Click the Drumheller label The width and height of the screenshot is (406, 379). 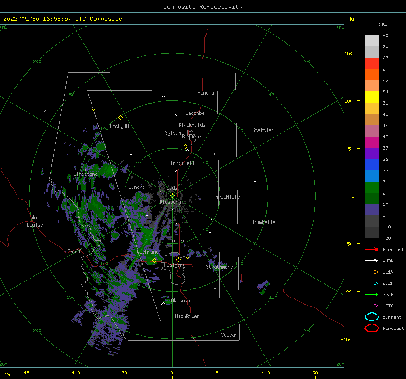tap(264, 222)
